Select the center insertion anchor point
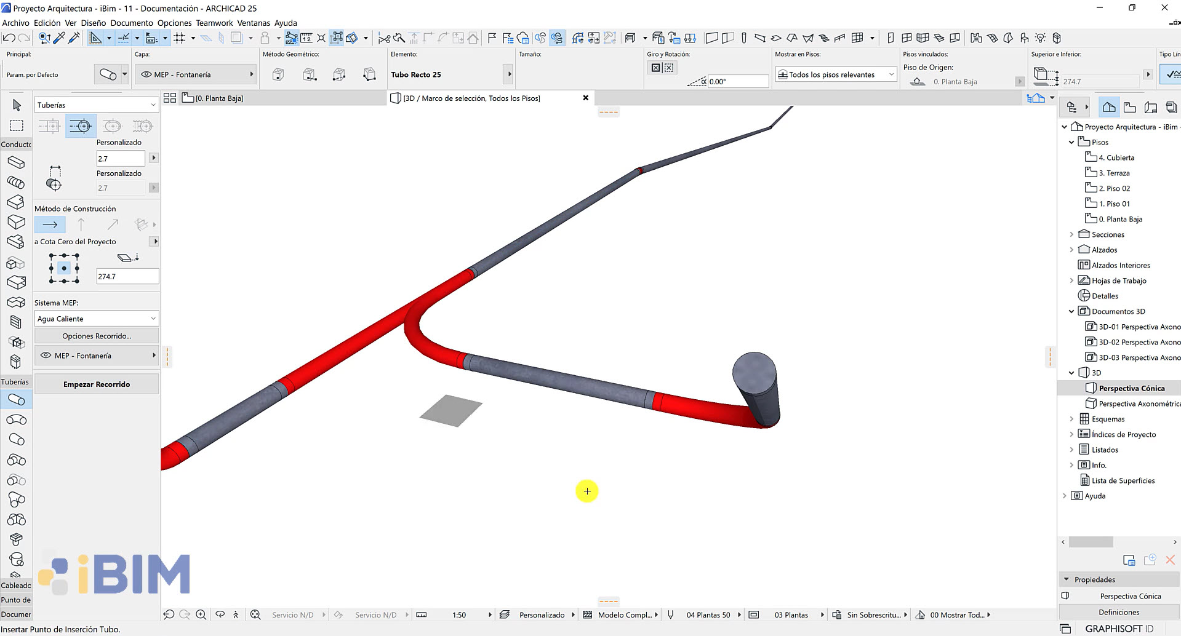The image size is (1181, 636). tap(63, 268)
